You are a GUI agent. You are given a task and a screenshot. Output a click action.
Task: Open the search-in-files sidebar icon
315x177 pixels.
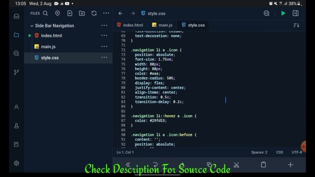(x=16, y=54)
